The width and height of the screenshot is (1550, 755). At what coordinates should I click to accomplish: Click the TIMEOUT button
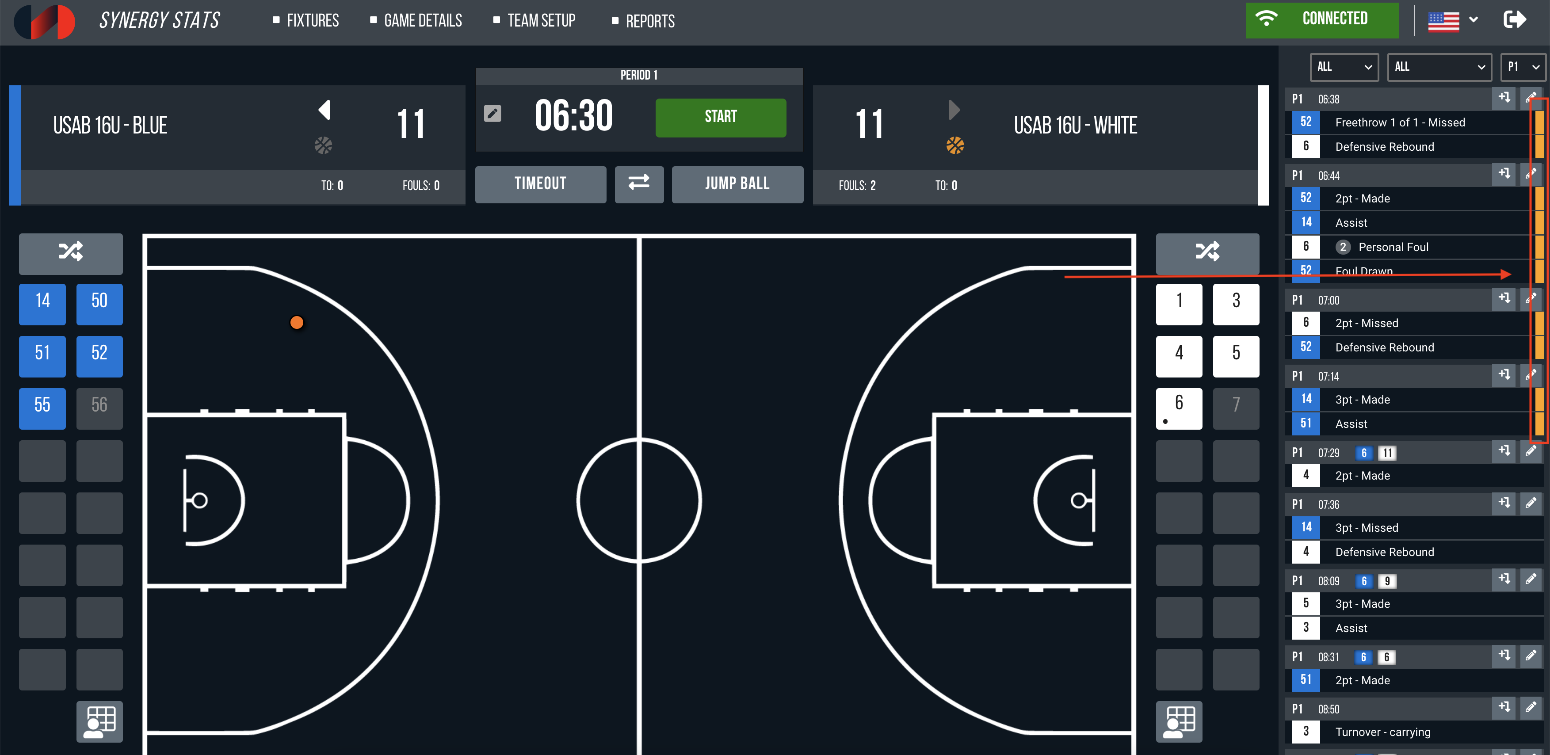541,183
